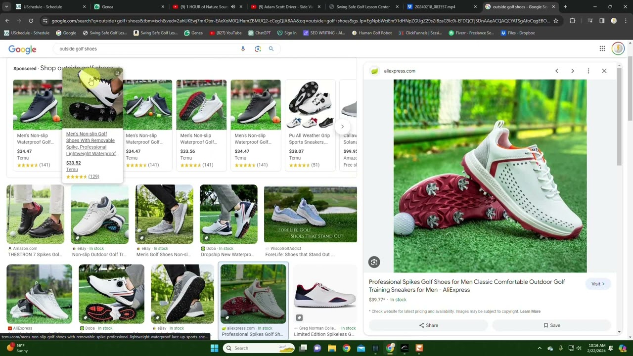633x356 pixels.
Task: Open the clock showing 10:16 AM
Action: pyautogui.click(x=597, y=348)
